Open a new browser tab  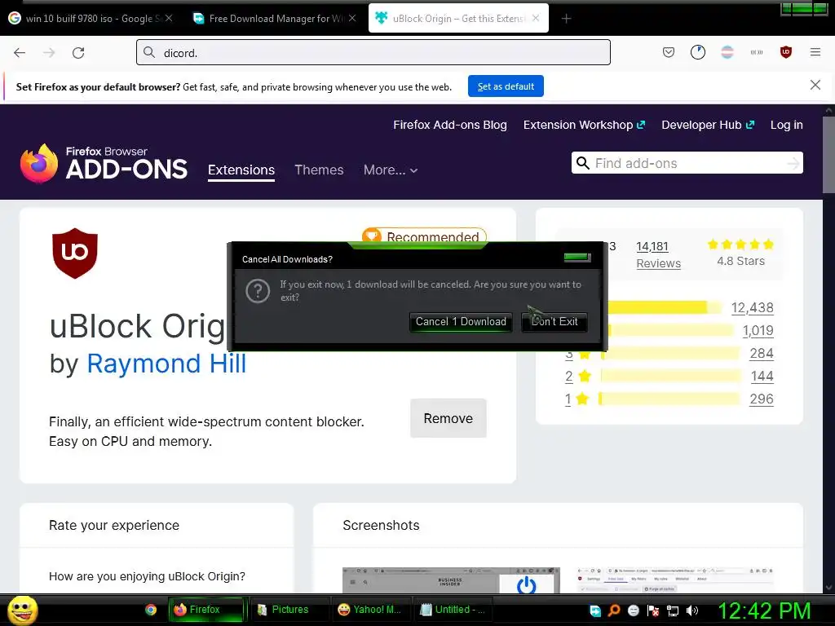566,19
